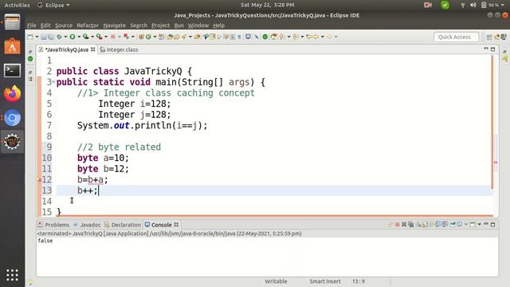Click the Smart Insert status bar entry
510x287 pixels.
pyautogui.click(x=325, y=281)
